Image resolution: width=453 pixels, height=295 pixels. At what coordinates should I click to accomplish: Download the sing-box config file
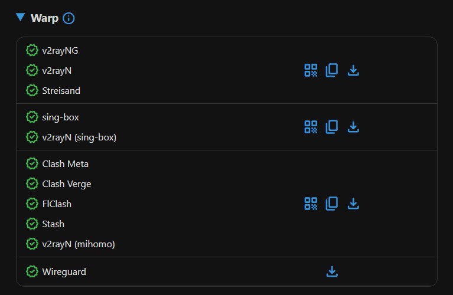click(x=353, y=127)
